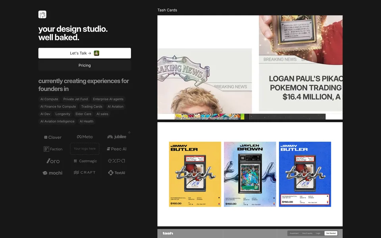Click the Peec AI client logo
The image size is (381, 238).
(117, 149)
